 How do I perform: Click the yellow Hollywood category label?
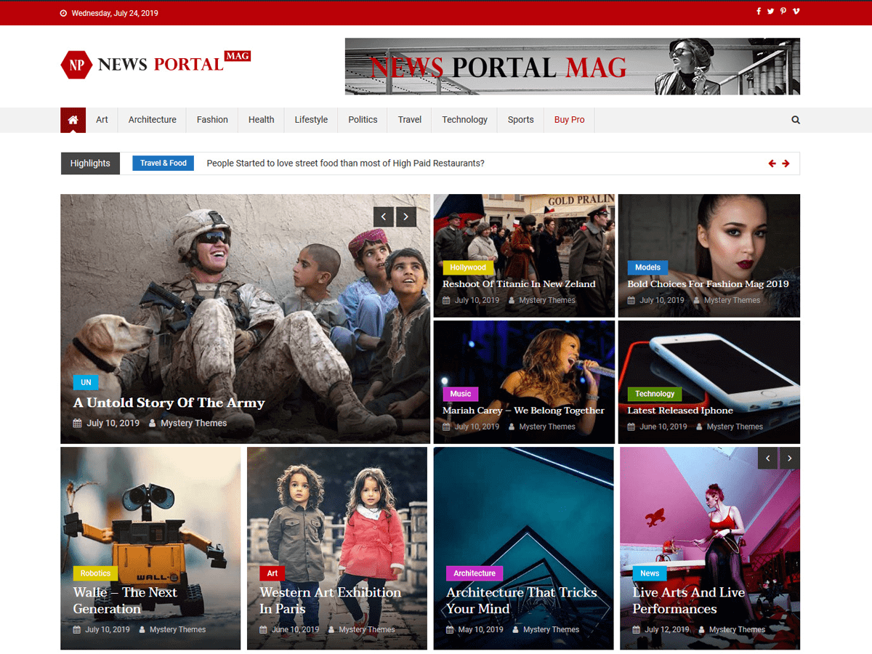468,267
